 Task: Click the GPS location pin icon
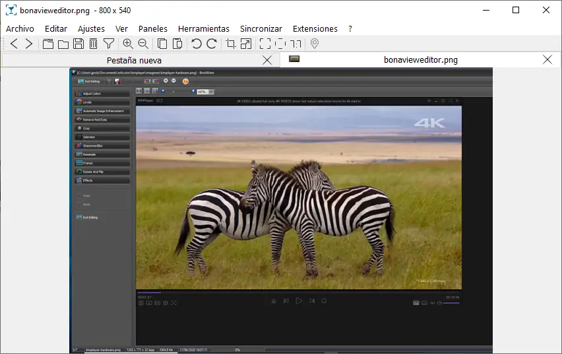pyautogui.click(x=315, y=44)
